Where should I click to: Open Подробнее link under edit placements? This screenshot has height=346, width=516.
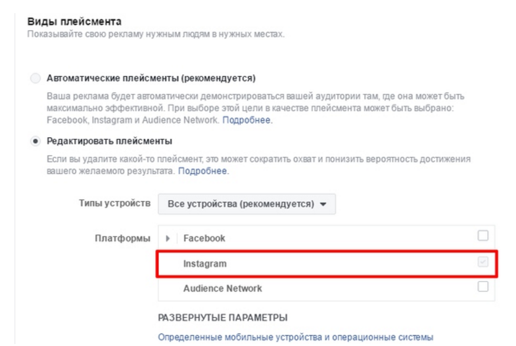click(x=203, y=171)
